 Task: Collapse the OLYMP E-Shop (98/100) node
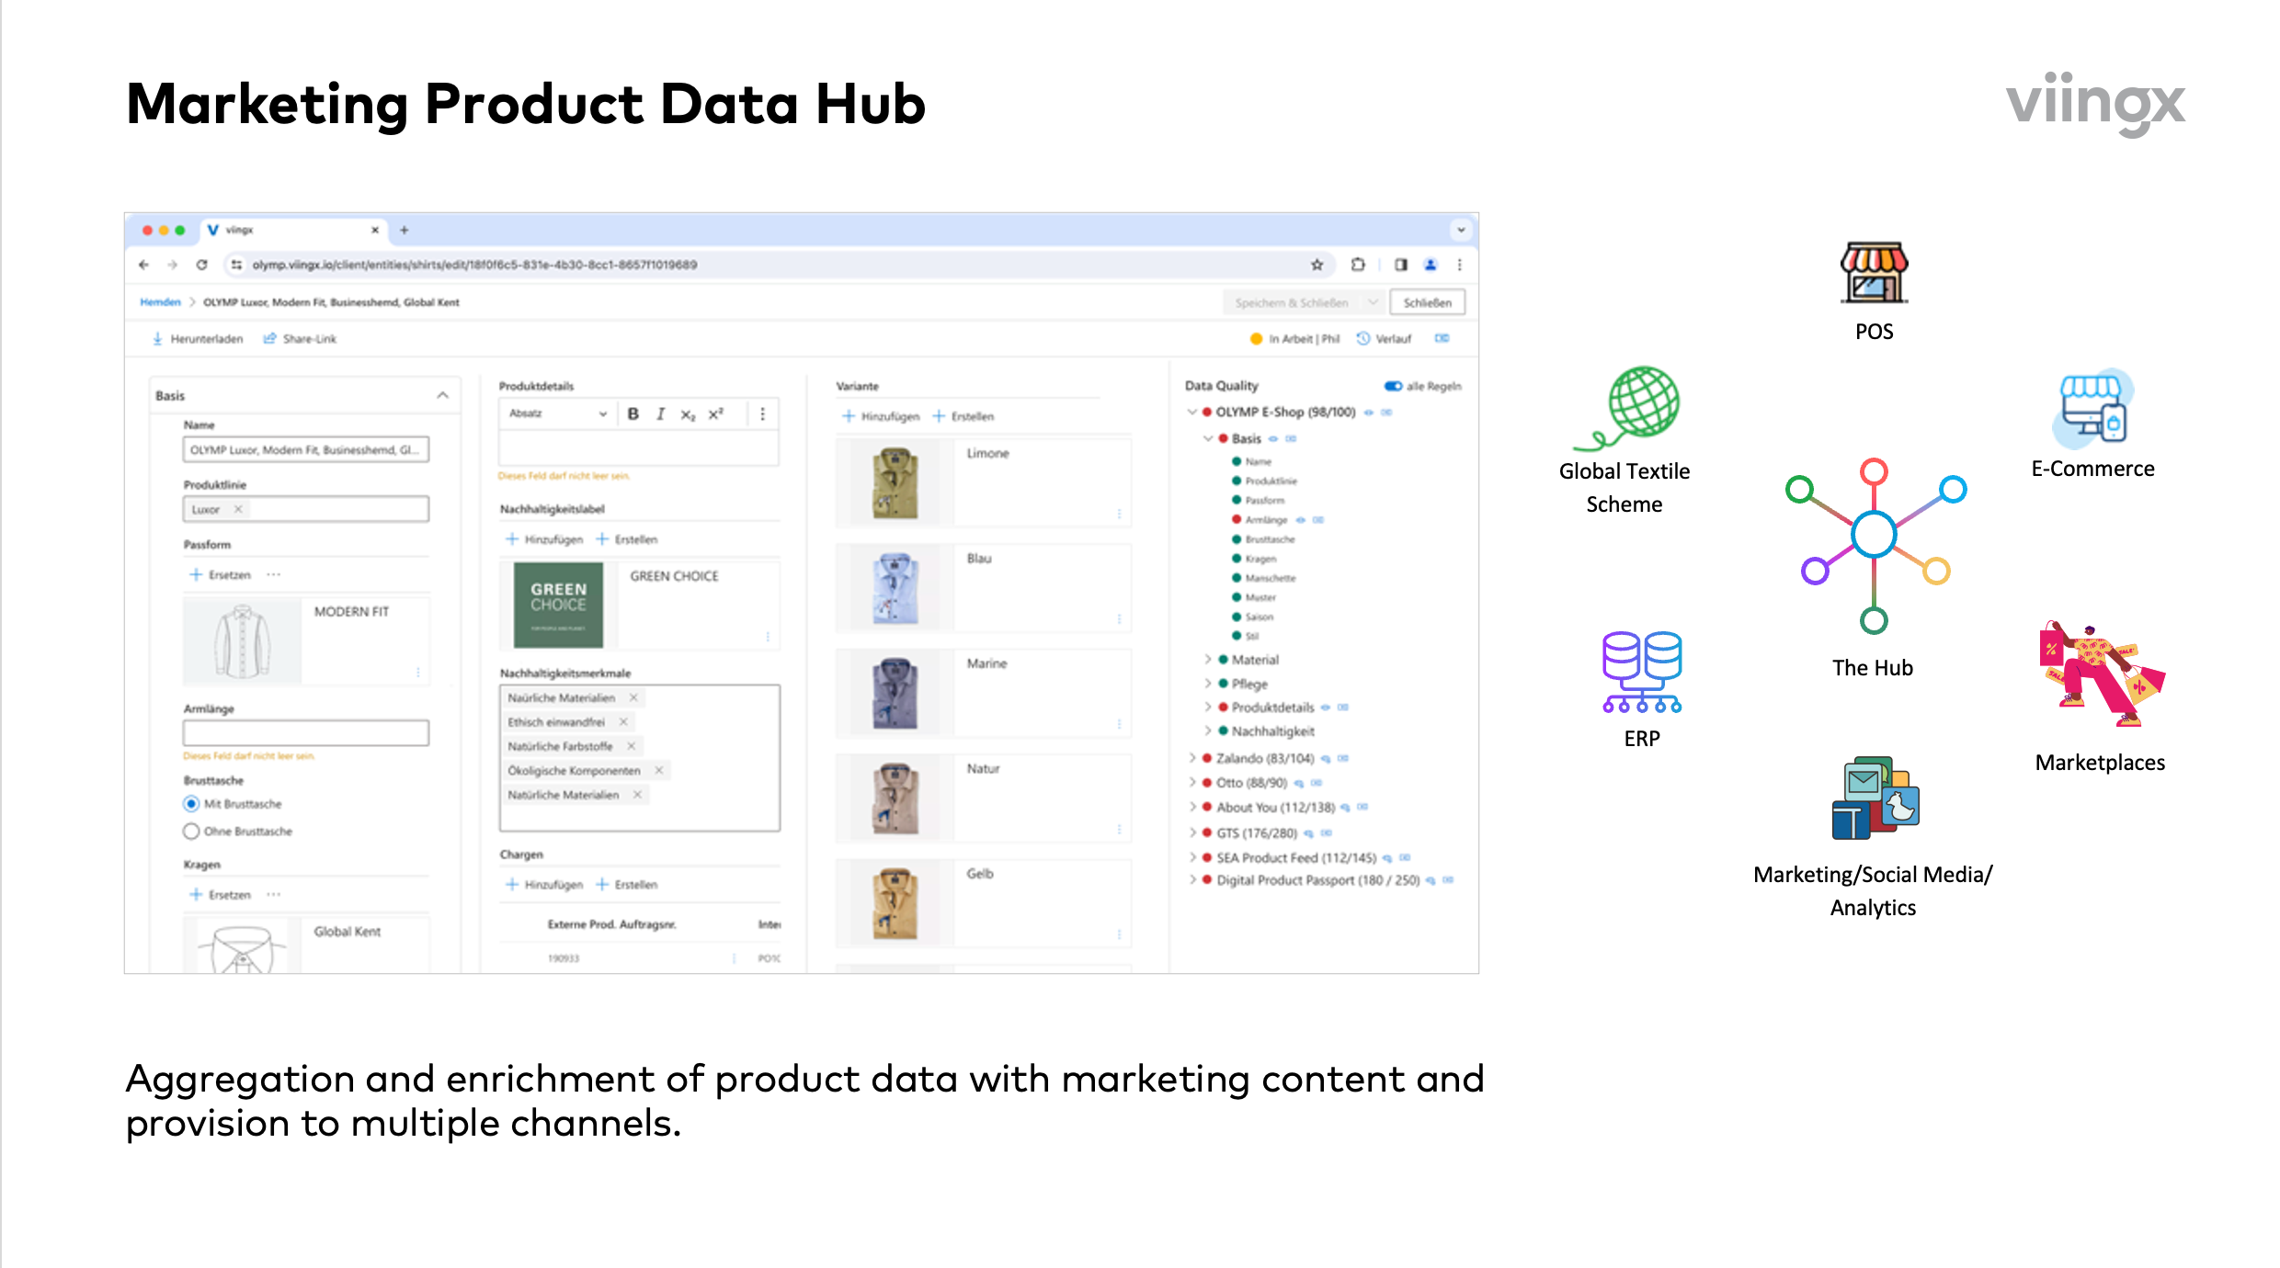1192,413
